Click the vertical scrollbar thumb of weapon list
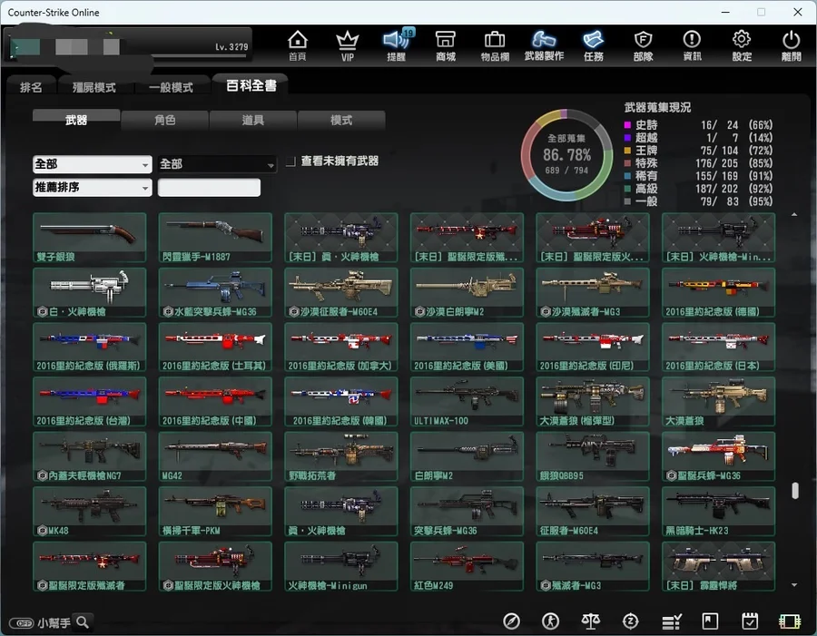This screenshot has width=817, height=636. (x=795, y=490)
